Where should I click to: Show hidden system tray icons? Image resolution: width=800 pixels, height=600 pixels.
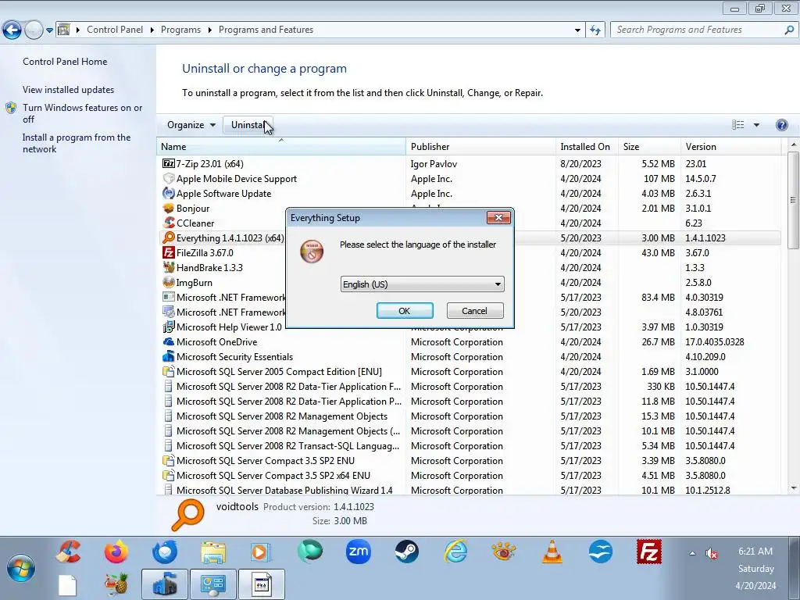pos(692,553)
